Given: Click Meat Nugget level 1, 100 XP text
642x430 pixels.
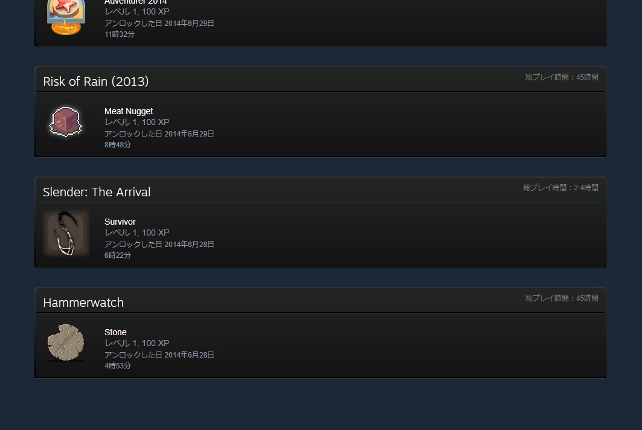Looking at the screenshot, I should pos(136,122).
